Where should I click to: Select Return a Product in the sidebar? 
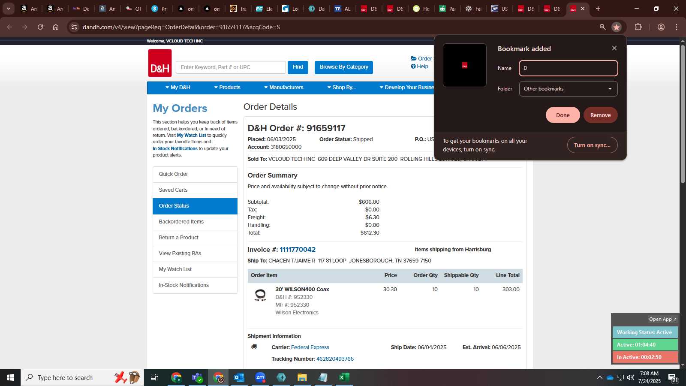click(195, 238)
